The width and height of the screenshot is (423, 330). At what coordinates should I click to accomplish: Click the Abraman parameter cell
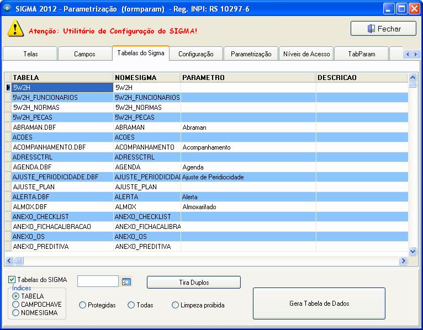(248, 127)
